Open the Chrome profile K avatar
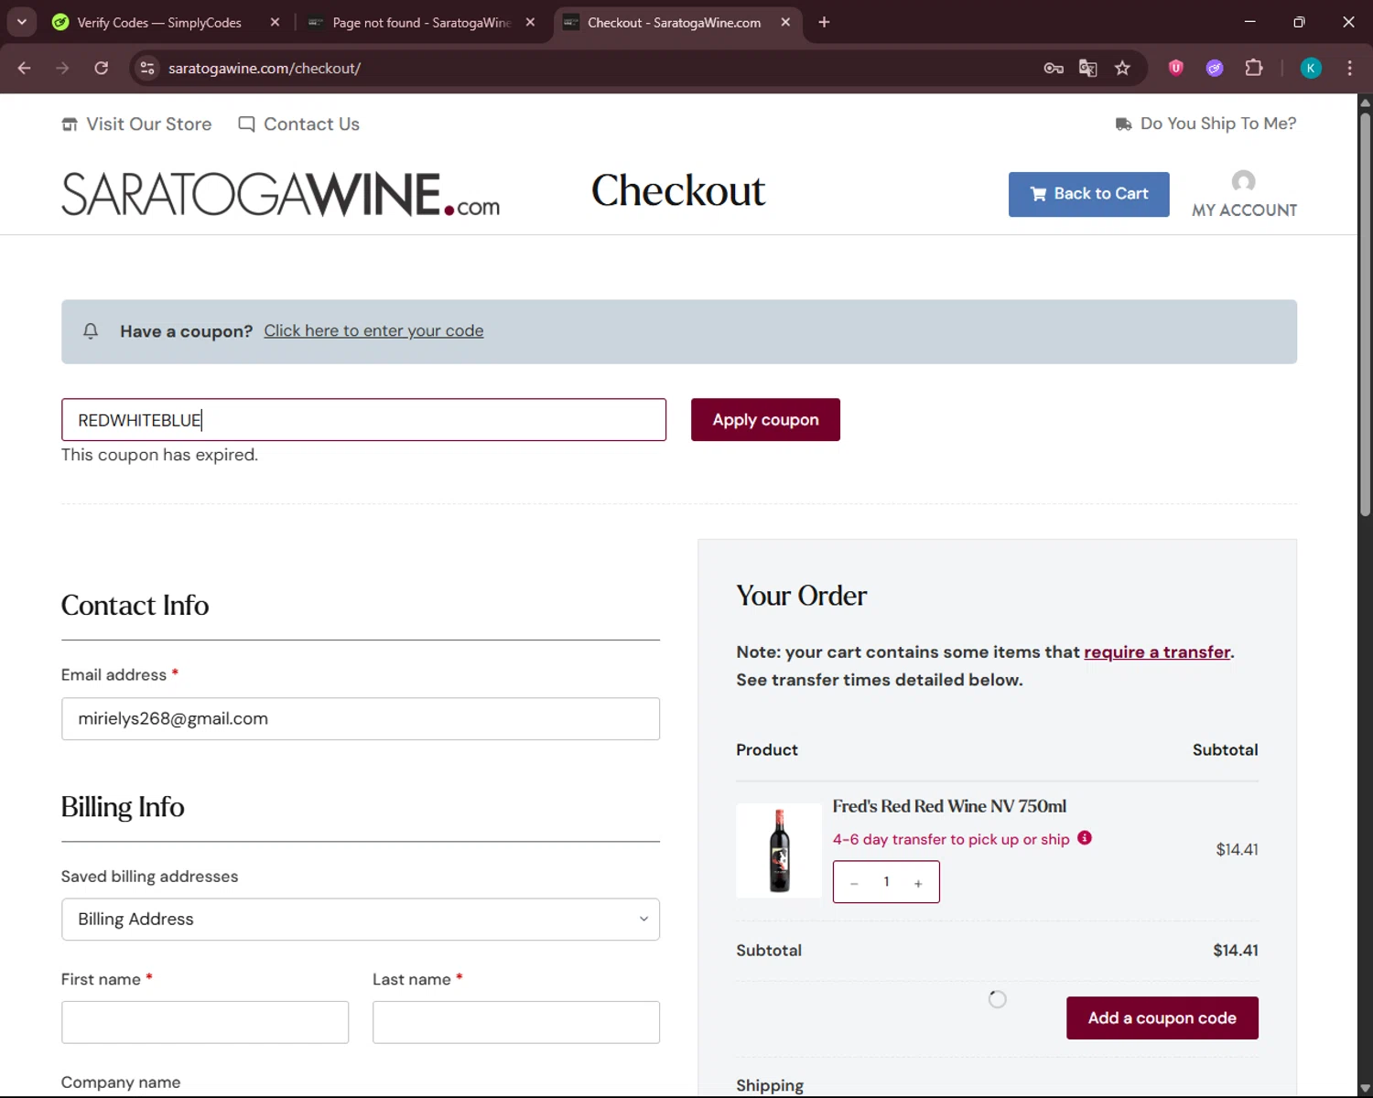 click(1311, 68)
